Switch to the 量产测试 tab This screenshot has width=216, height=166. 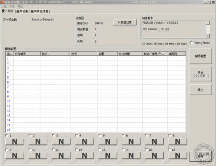pos(8,11)
